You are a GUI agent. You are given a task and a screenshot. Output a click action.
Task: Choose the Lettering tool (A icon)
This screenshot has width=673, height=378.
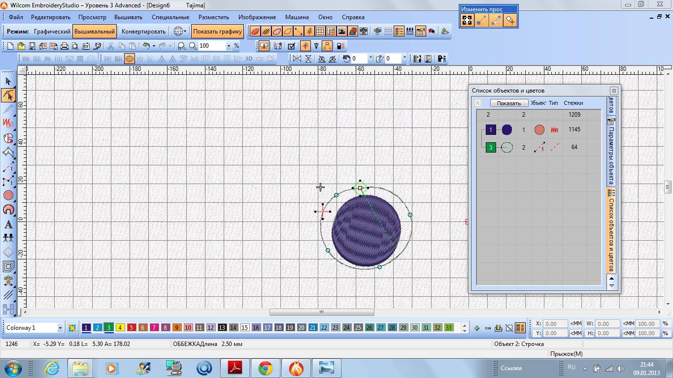coord(8,224)
